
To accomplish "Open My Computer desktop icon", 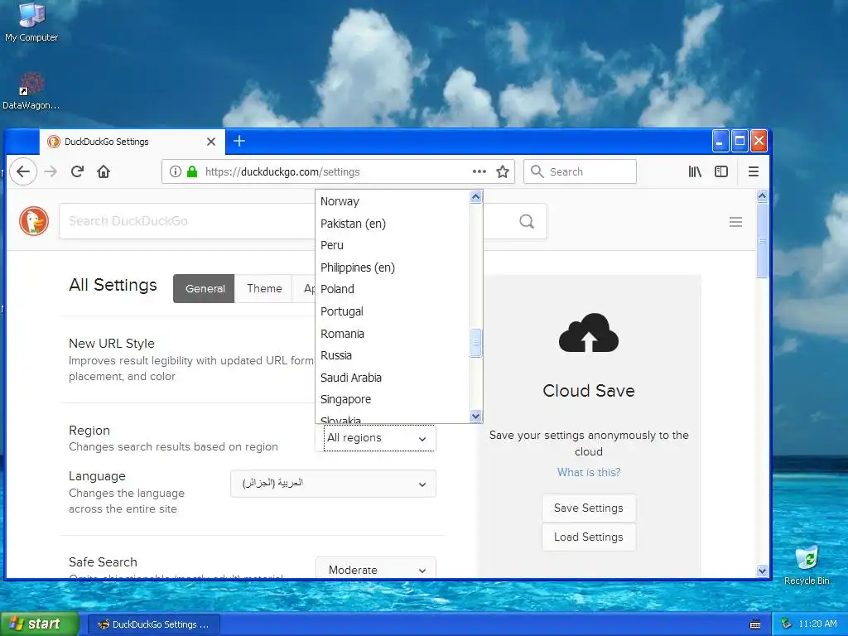I will [31, 22].
